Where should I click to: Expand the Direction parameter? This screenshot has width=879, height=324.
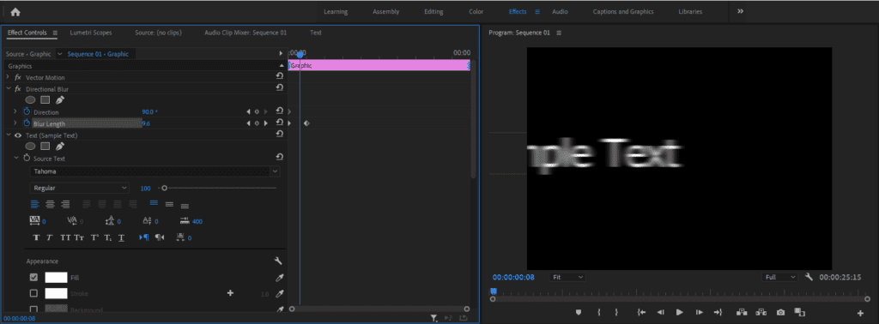pos(15,112)
